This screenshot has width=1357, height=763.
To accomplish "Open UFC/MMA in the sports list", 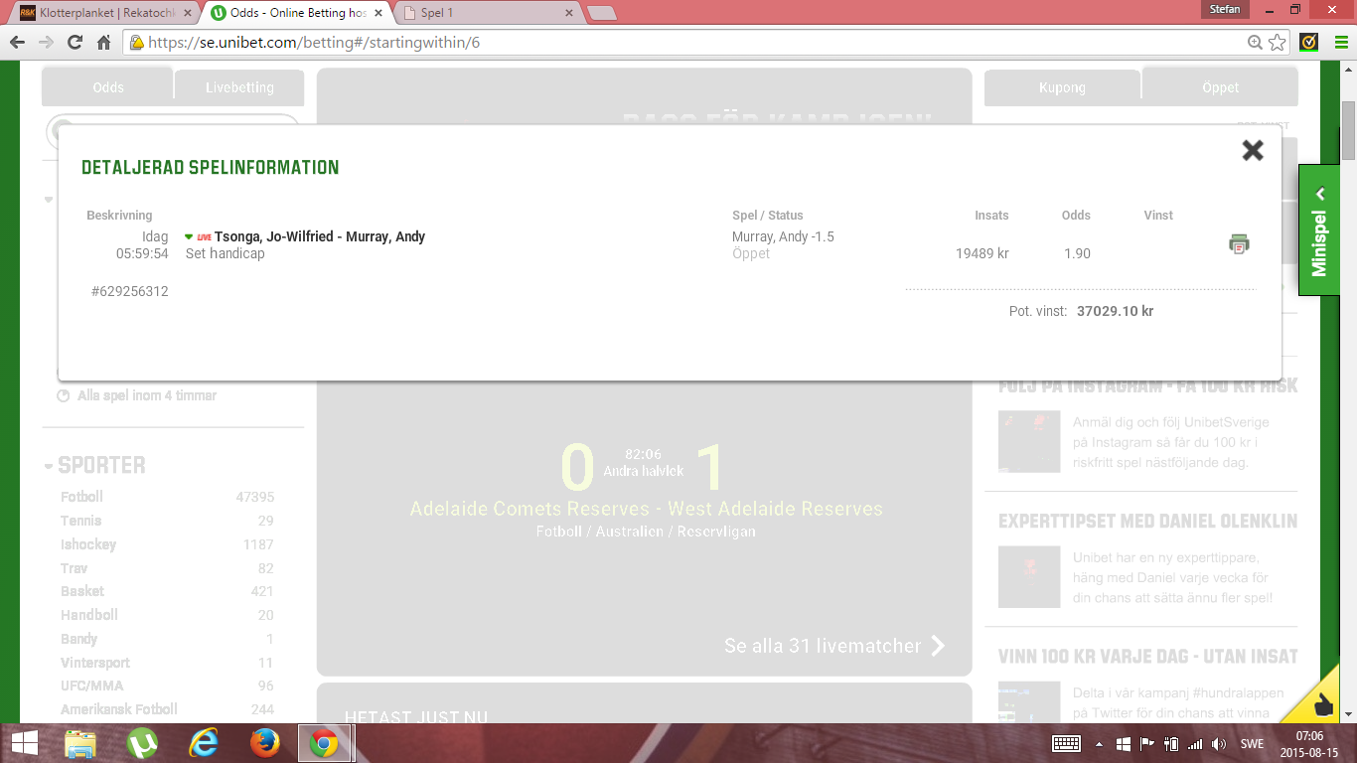I will (90, 686).
